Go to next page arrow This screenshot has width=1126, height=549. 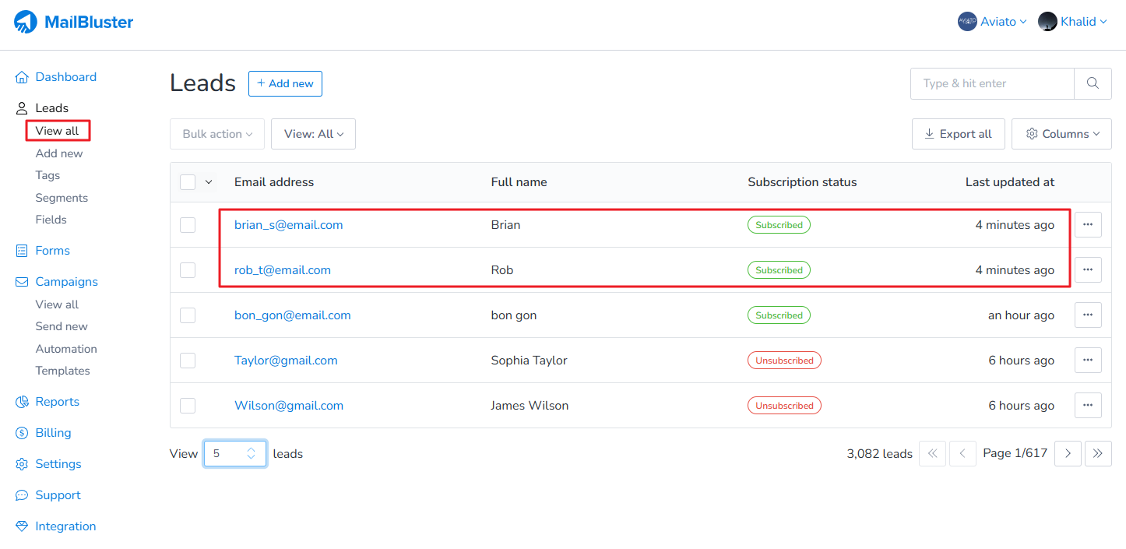pyautogui.click(x=1068, y=453)
